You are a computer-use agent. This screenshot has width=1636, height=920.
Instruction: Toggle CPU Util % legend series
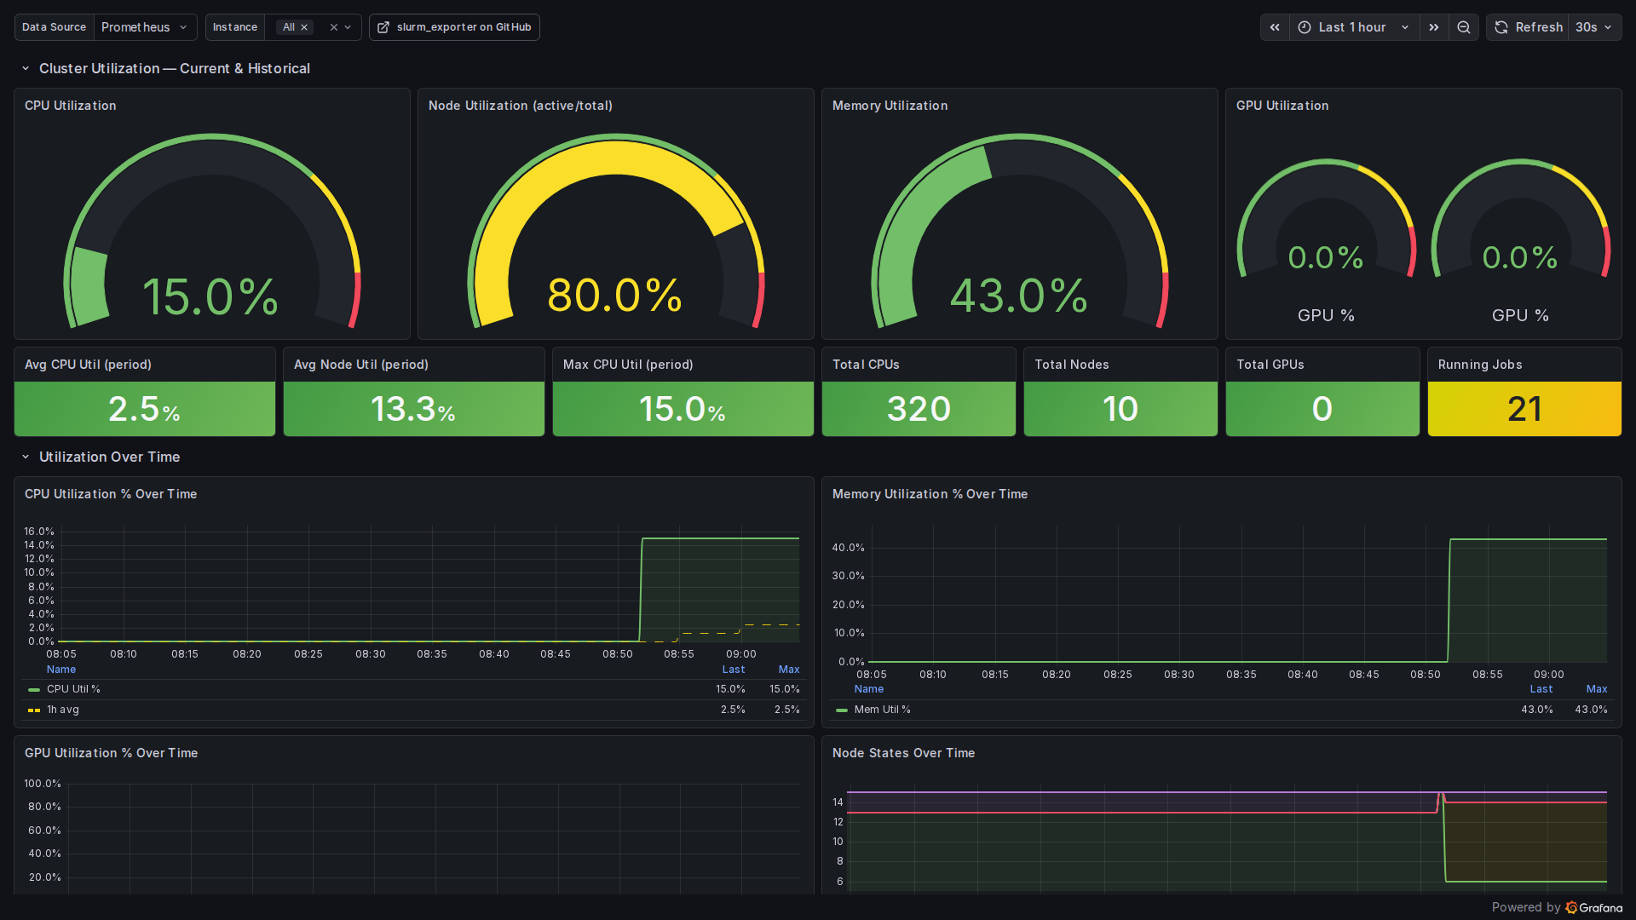(x=73, y=689)
